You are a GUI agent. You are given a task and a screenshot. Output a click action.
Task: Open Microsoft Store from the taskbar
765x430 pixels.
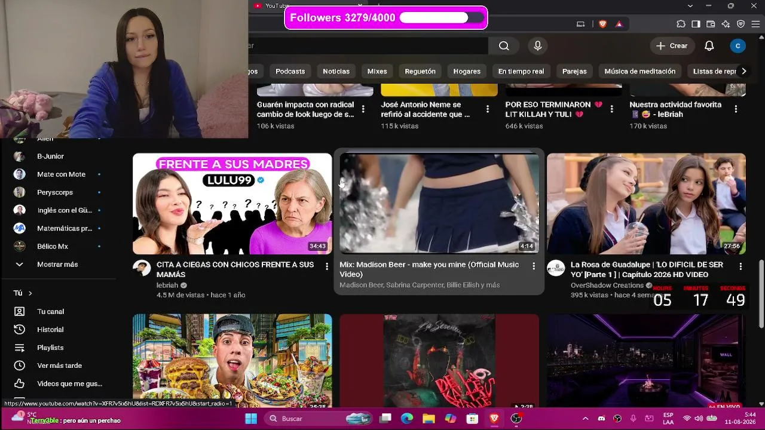pyautogui.click(x=472, y=419)
